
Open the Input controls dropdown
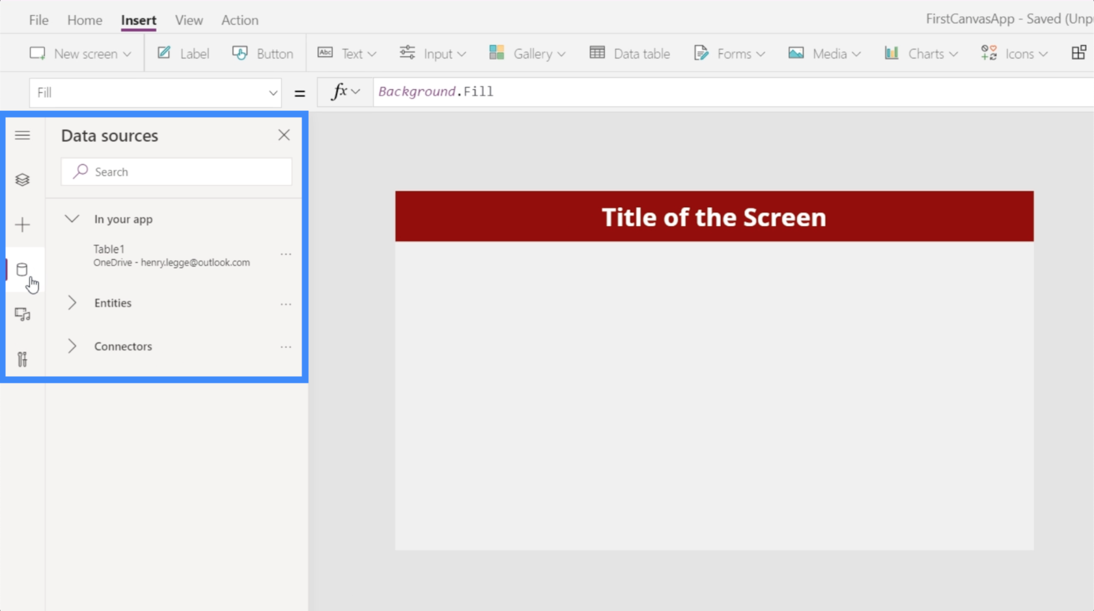432,53
